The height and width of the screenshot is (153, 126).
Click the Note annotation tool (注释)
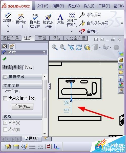pyautogui.click(x=60, y=19)
